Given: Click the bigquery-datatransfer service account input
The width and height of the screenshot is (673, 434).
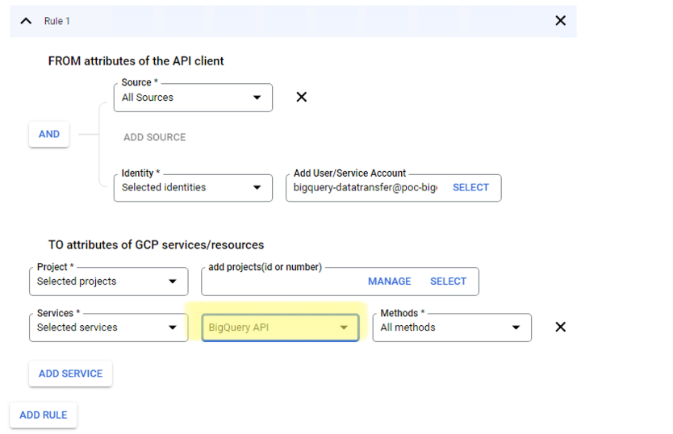Looking at the screenshot, I should tap(365, 187).
